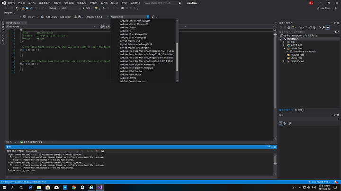
Task: Toggle the Preview Selected Items icon in Solution Explorer
Action: point(328,27)
